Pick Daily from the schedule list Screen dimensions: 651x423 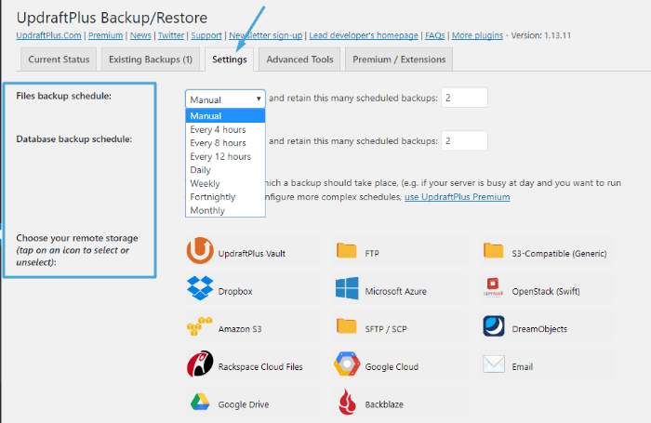(x=225, y=170)
